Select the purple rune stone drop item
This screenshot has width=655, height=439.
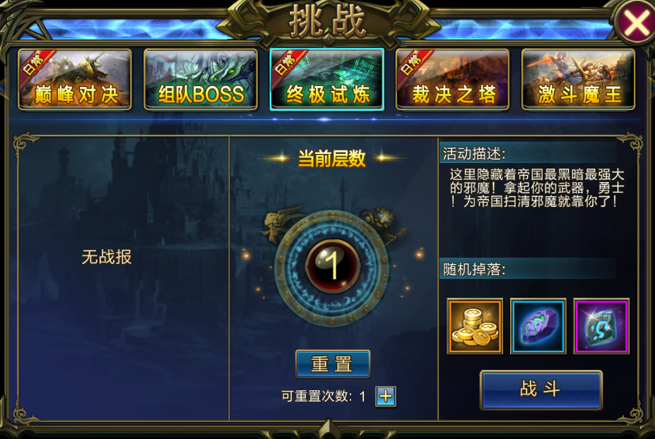[x=601, y=326]
